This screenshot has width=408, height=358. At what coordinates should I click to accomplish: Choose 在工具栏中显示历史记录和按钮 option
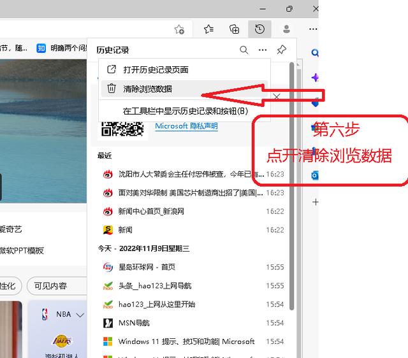[186, 111]
